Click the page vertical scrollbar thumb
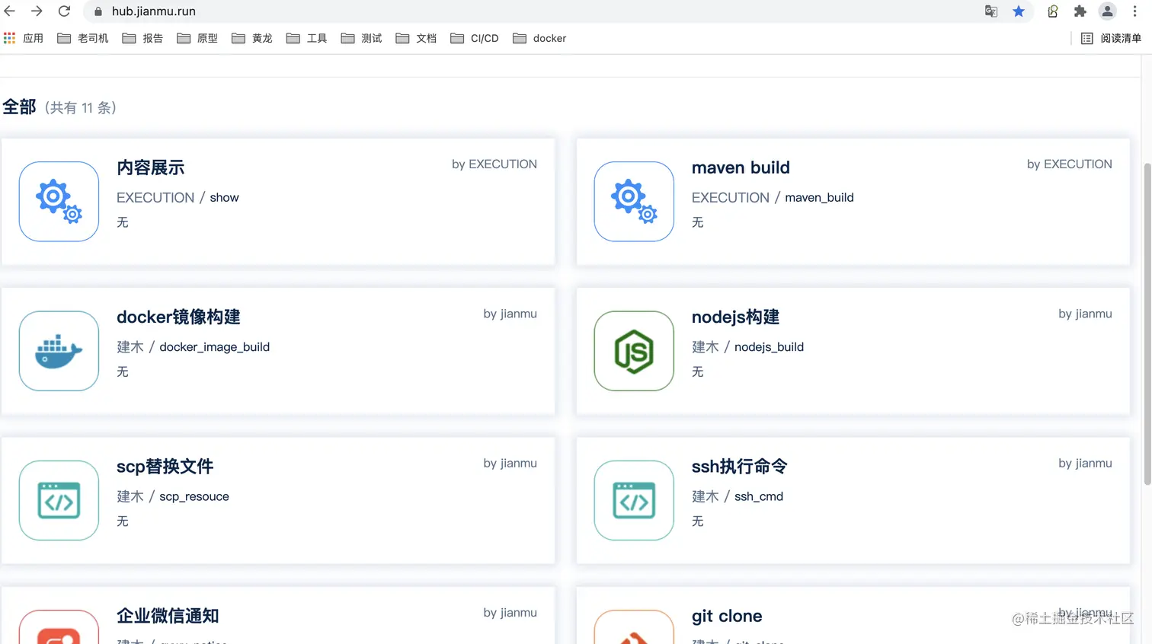The height and width of the screenshot is (644, 1152). (x=1147, y=324)
